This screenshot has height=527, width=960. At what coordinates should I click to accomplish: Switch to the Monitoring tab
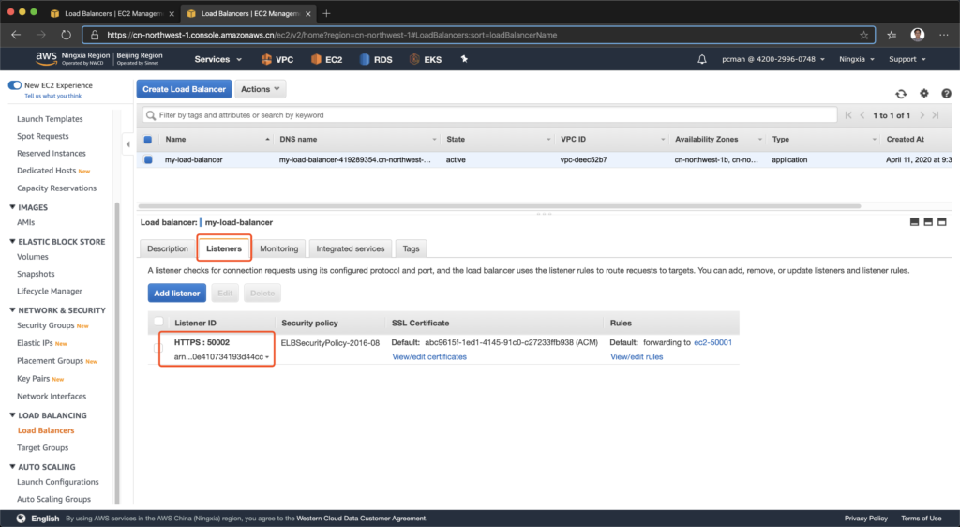tap(278, 248)
